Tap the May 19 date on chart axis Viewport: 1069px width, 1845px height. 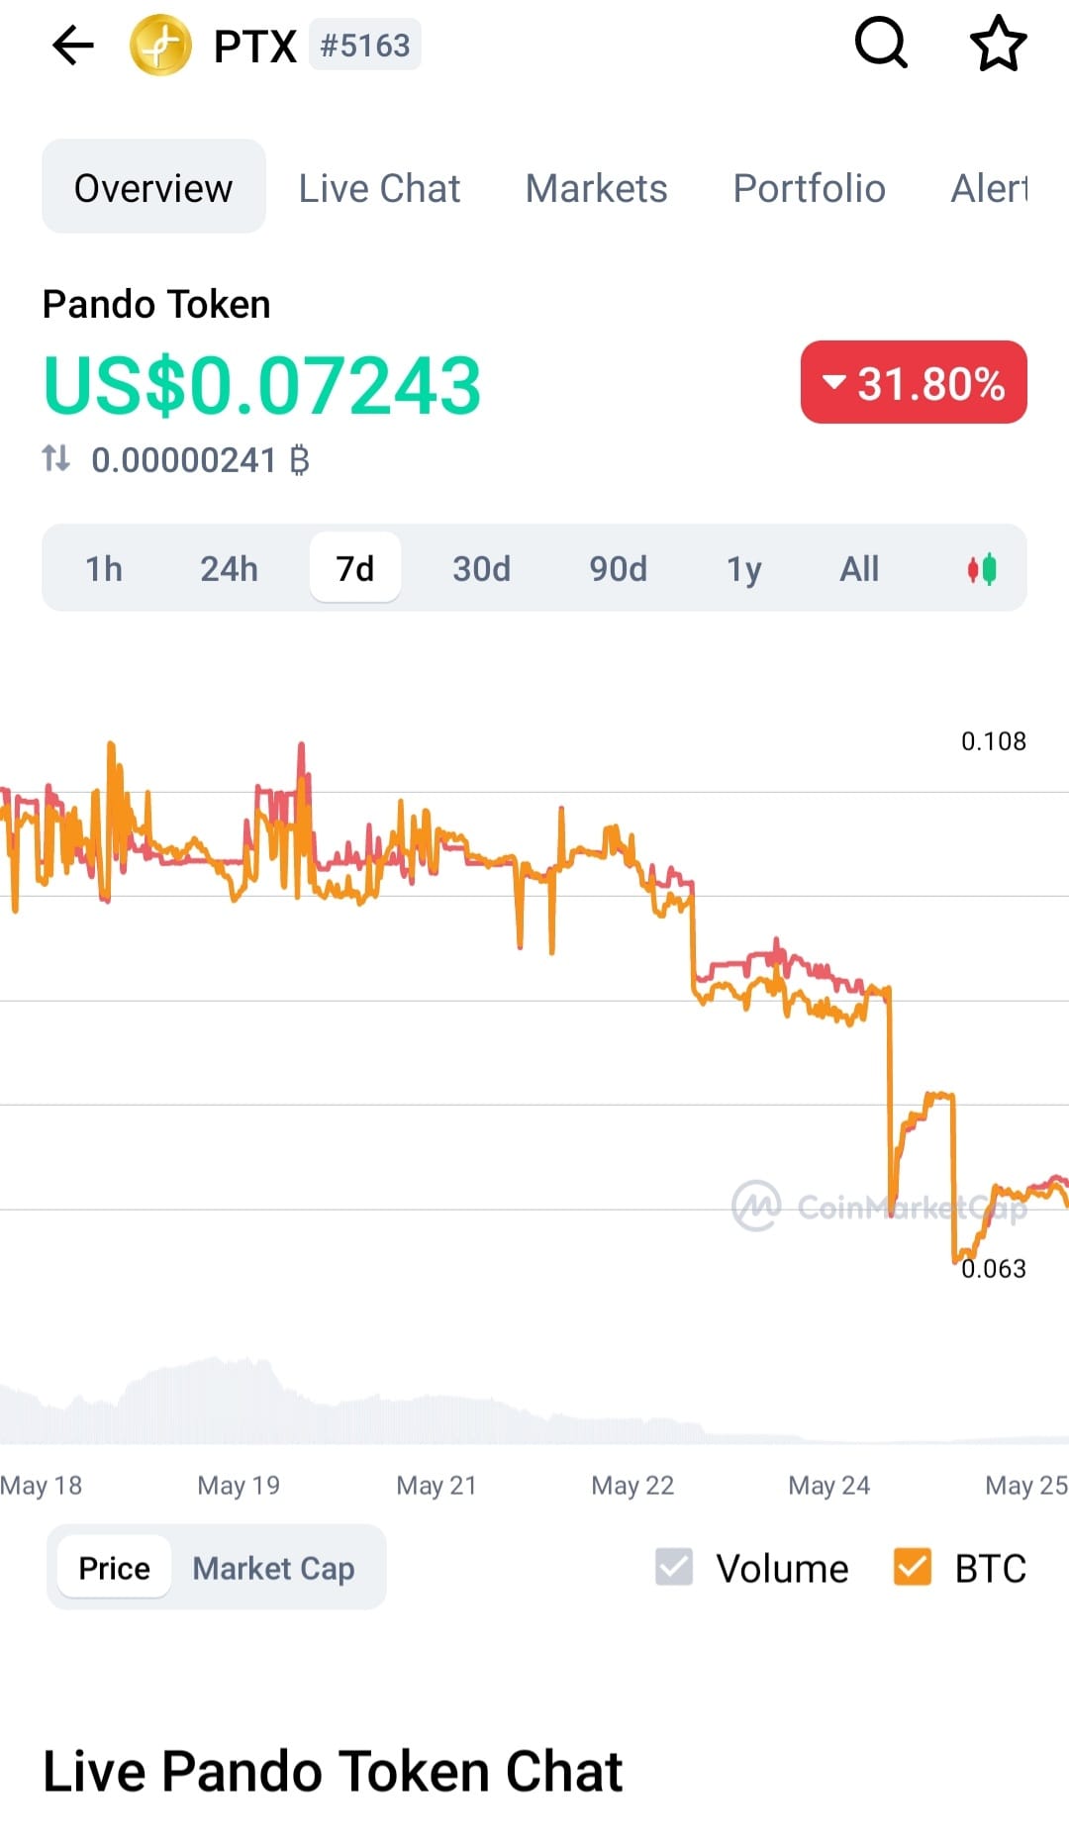click(239, 1485)
